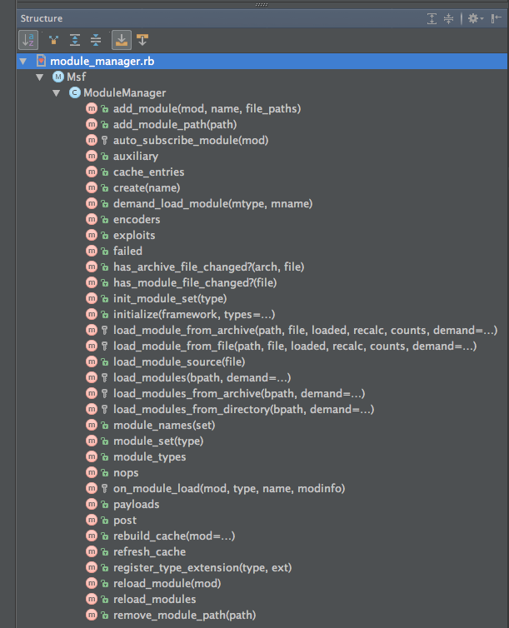Click the class icon beside ModuleManager

click(x=75, y=92)
